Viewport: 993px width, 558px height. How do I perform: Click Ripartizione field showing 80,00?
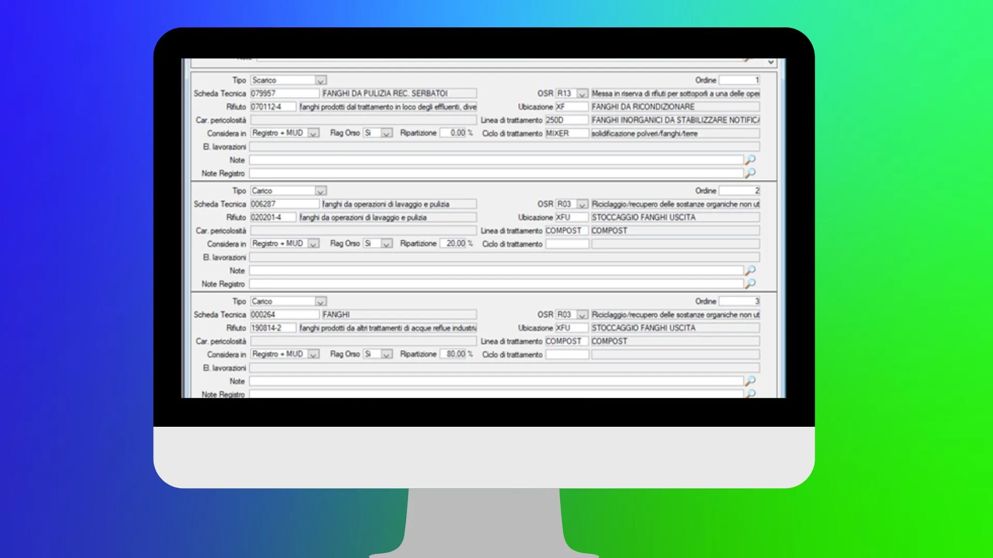click(x=454, y=354)
